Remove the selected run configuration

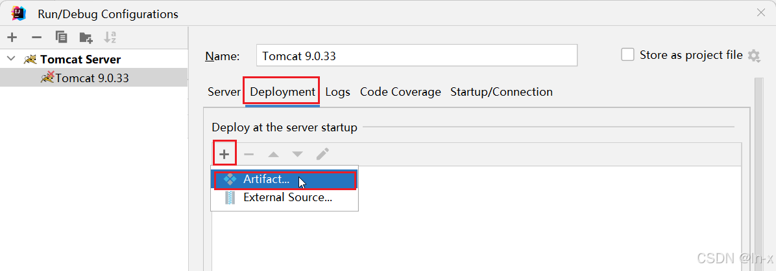[36, 37]
